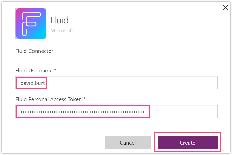Click the red asterisk beside Fluid Username
Image resolution: width=232 pixels, height=155 pixels.
coord(55,70)
